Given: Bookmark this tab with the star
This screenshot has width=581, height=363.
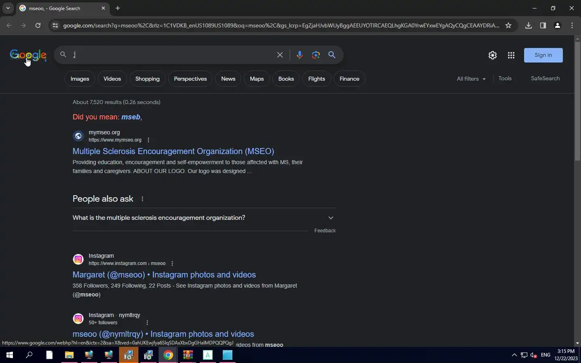Looking at the screenshot, I should click(x=508, y=25).
